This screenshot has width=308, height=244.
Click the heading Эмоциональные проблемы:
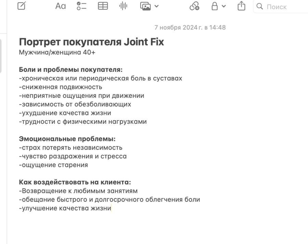click(x=67, y=139)
